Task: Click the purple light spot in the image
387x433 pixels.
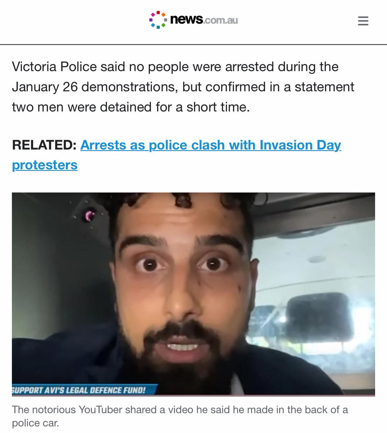Action: pyautogui.click(x=89, y=216)
